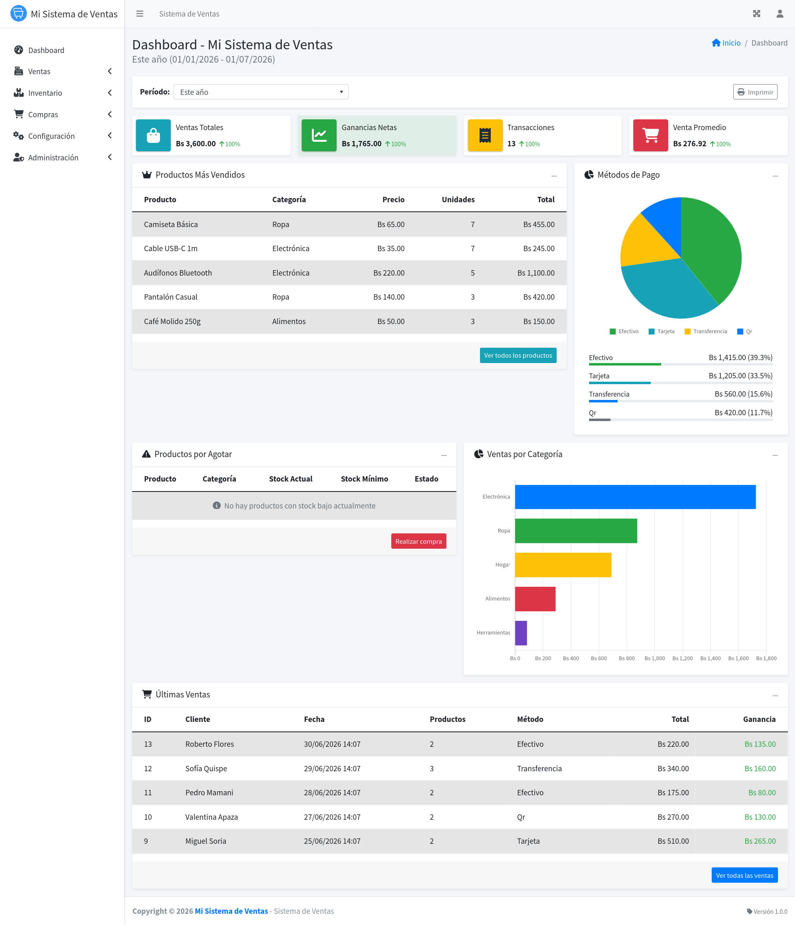This screenshot has width=795, height=925.
Task: Toggle Tarjeta legend entry in pie chart
Action: (x=662, y=331)
